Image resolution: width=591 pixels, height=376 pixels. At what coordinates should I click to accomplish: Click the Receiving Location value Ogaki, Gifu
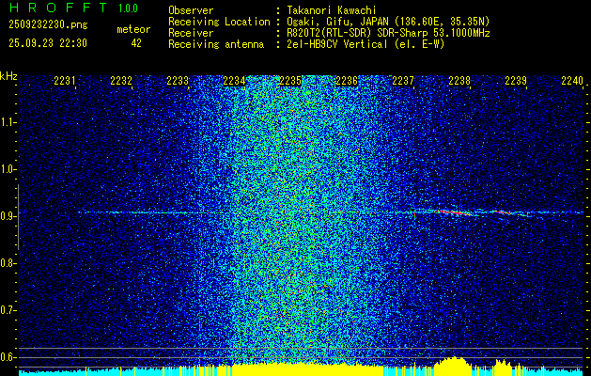(x=388, y=22)
